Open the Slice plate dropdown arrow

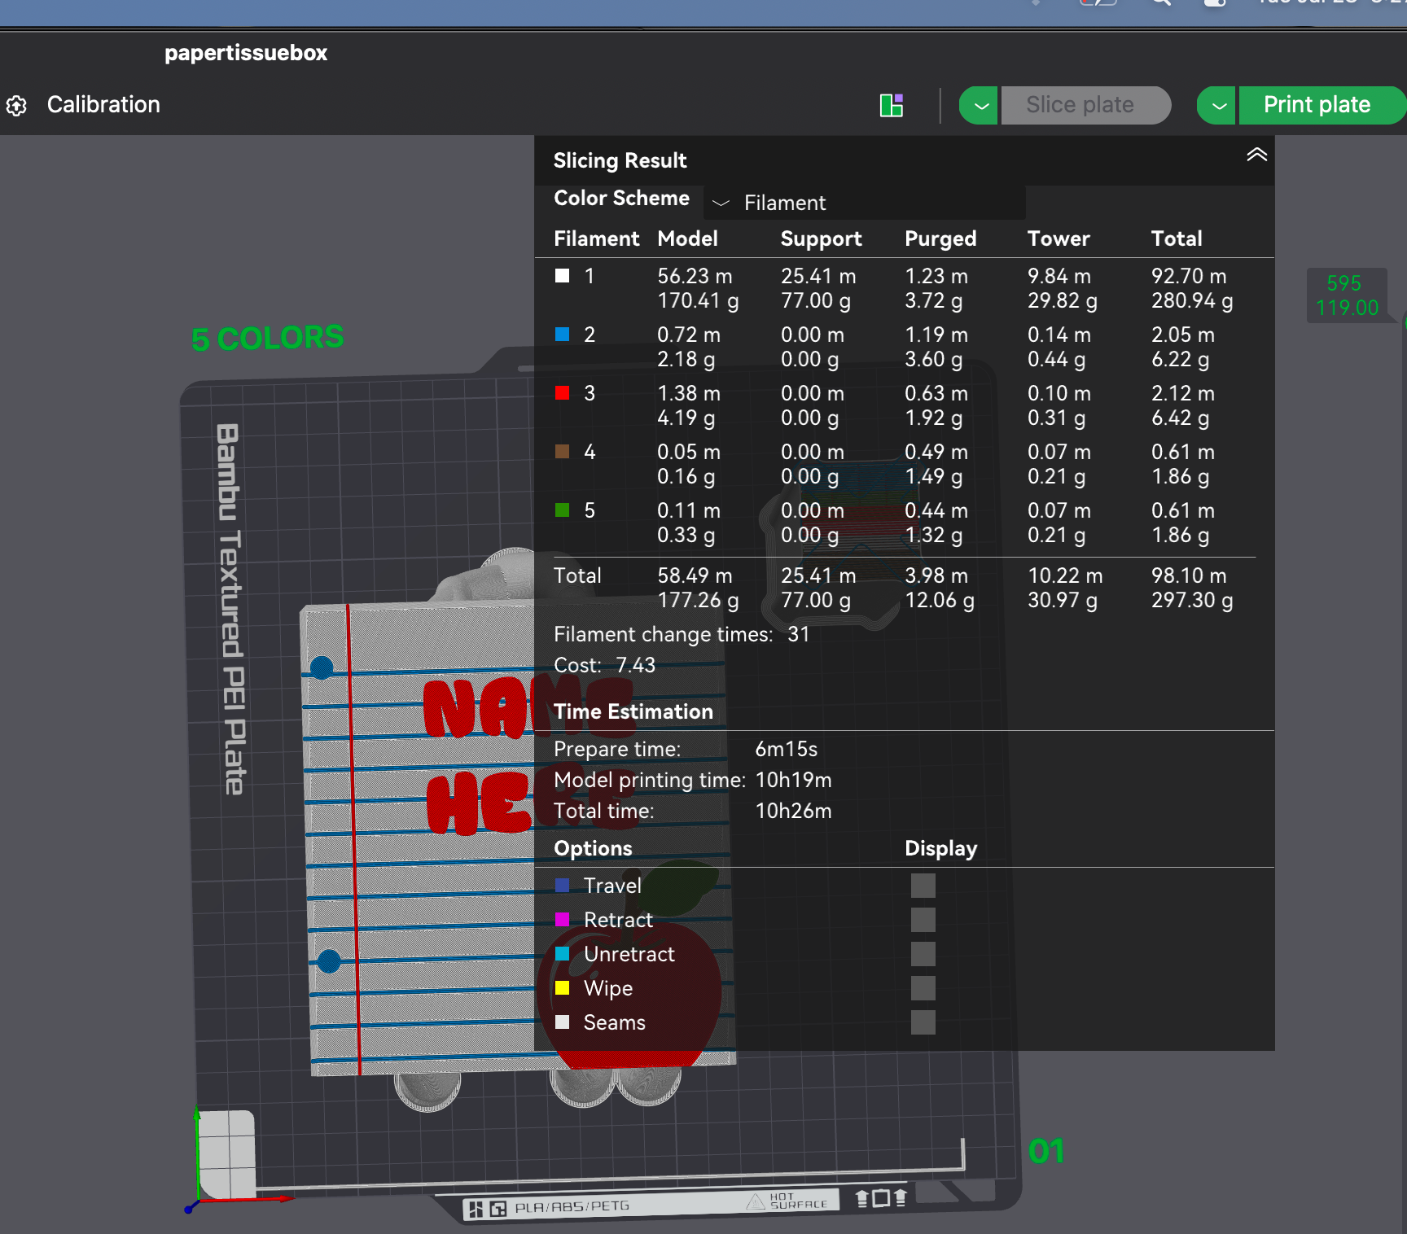coord(980,105)
